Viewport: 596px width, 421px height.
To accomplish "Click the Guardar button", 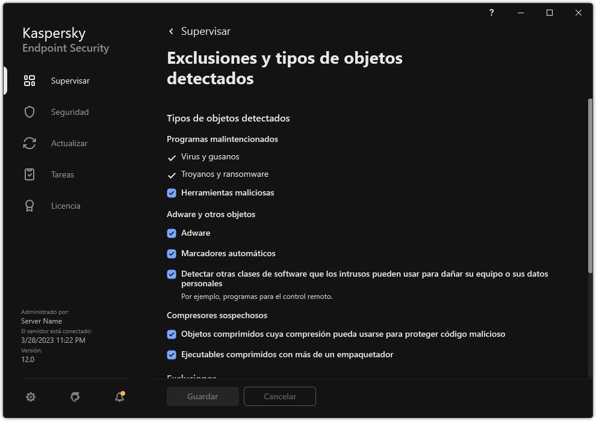I will [x=202, y=396].
